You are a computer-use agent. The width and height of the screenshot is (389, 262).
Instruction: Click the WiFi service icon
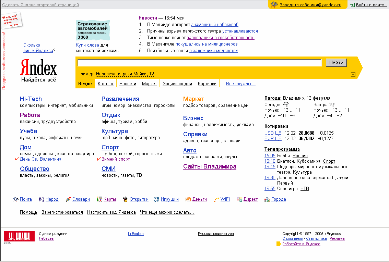click(x=216, y=199)
